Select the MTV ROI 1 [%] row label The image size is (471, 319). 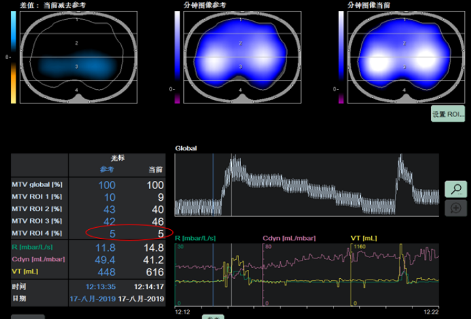point(37,197)
